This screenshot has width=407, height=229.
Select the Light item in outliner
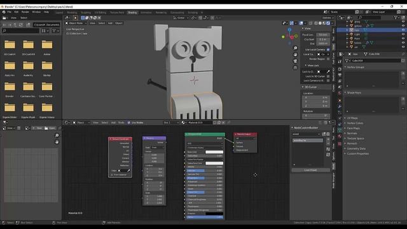357,34
